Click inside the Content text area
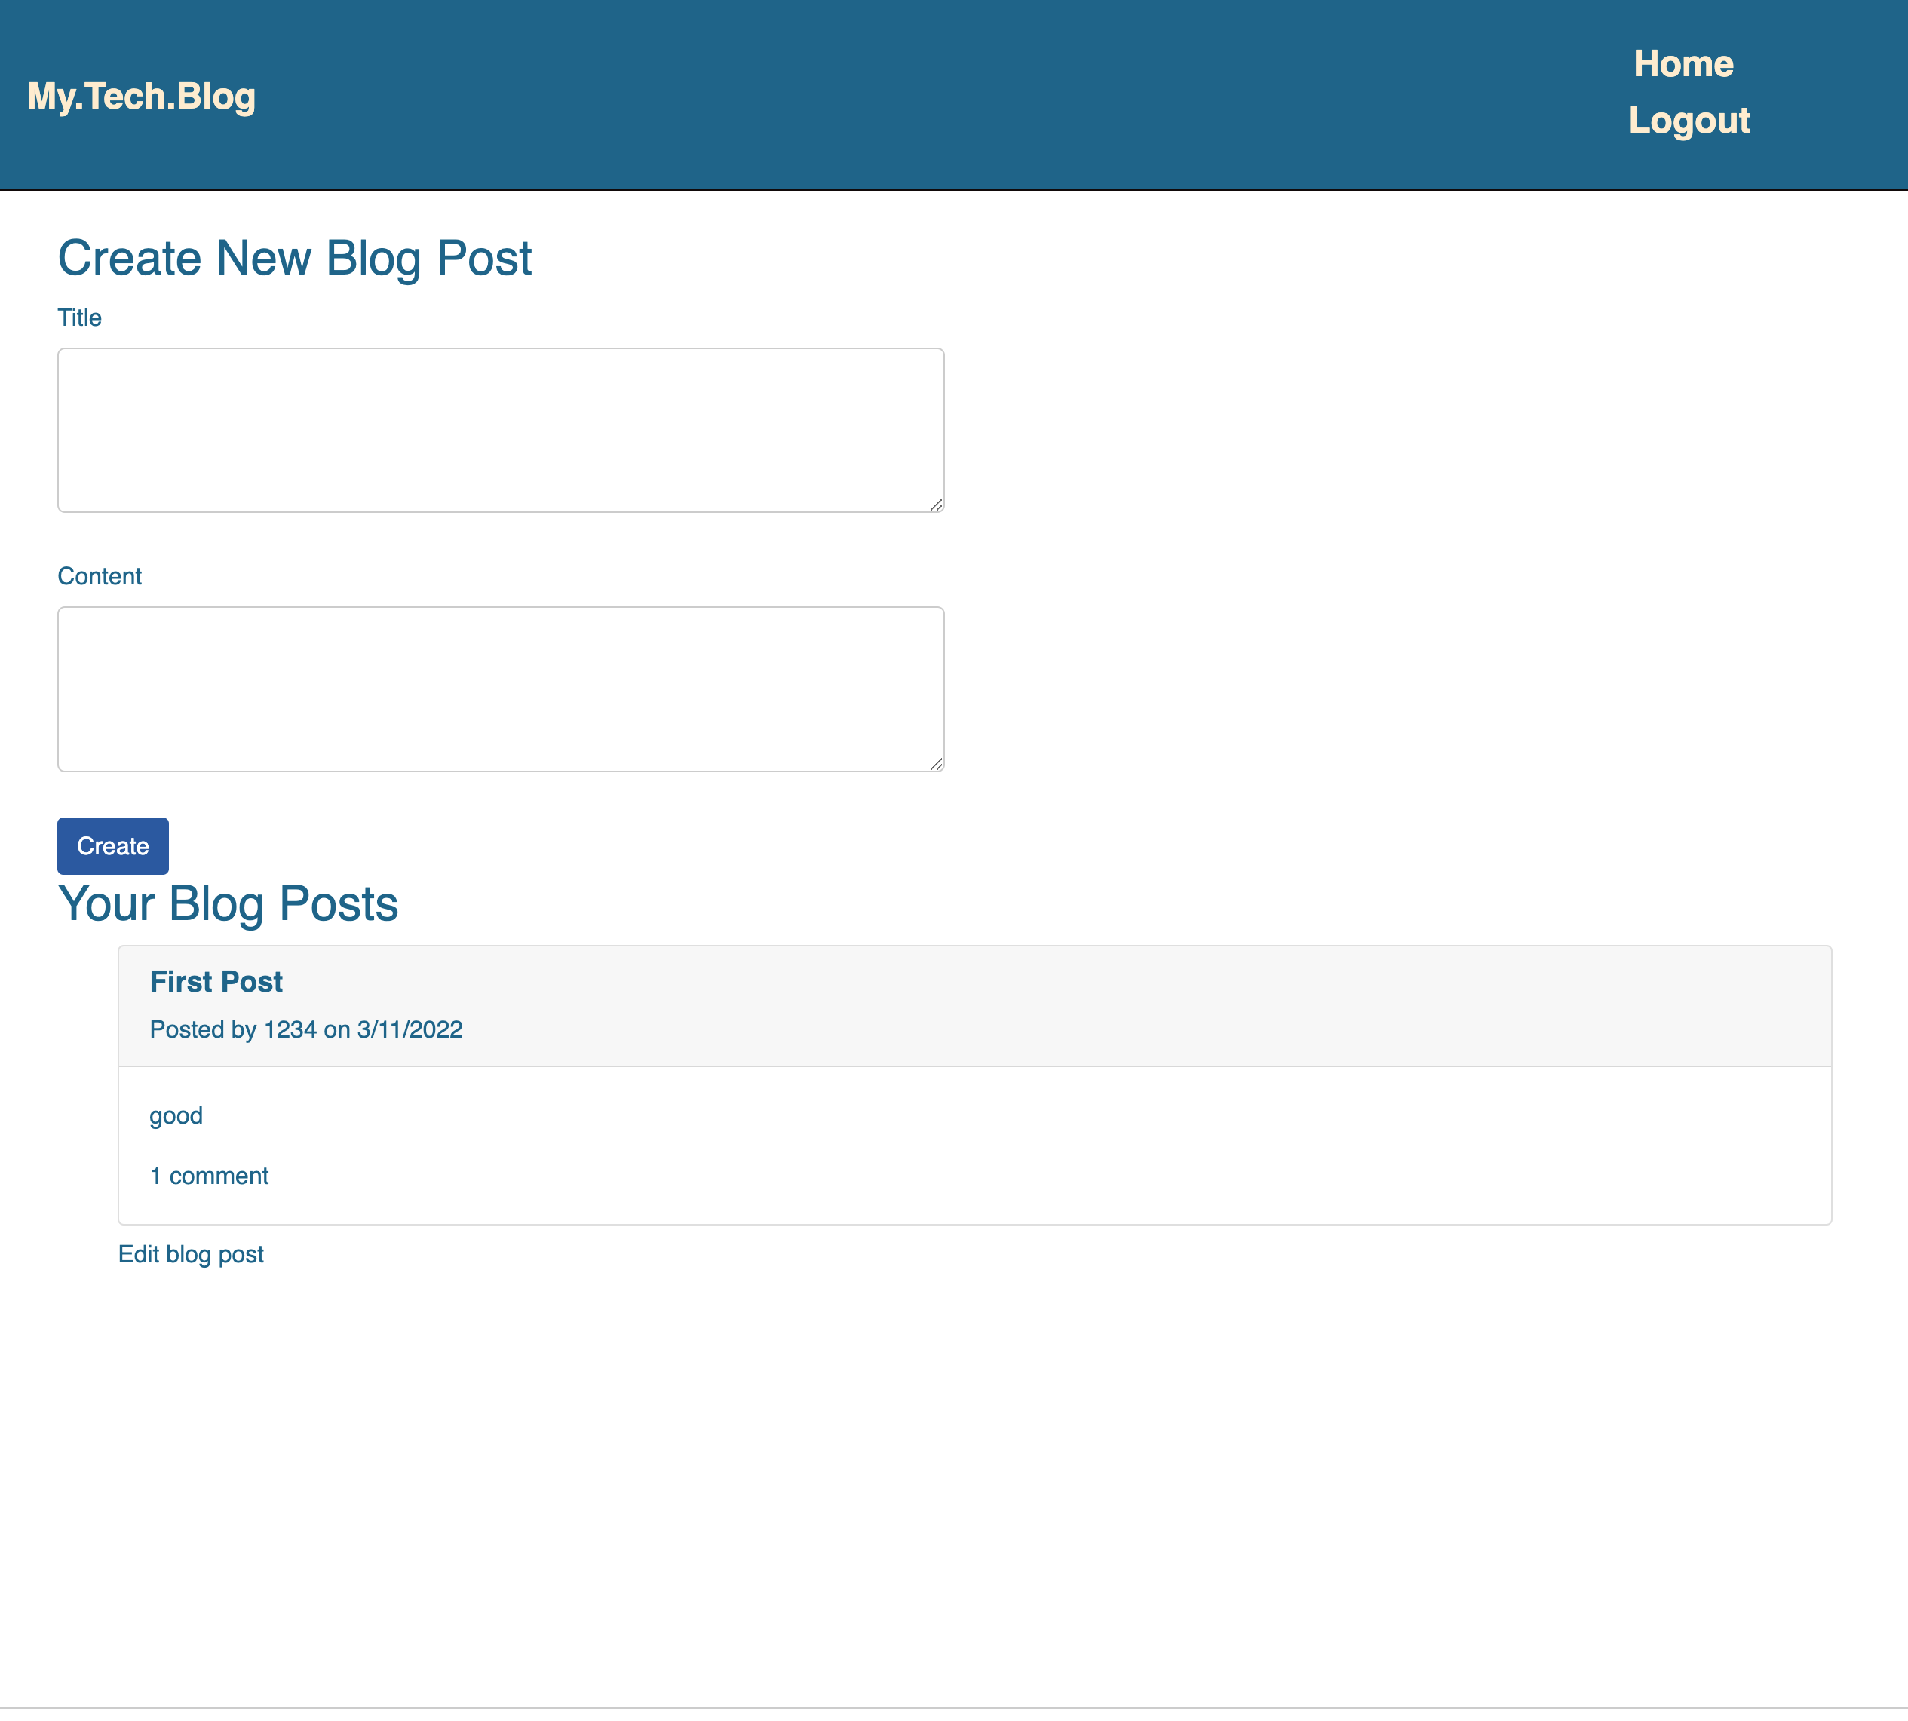Viewport: 1908px width, 1721px height. [x=499, y=688]
